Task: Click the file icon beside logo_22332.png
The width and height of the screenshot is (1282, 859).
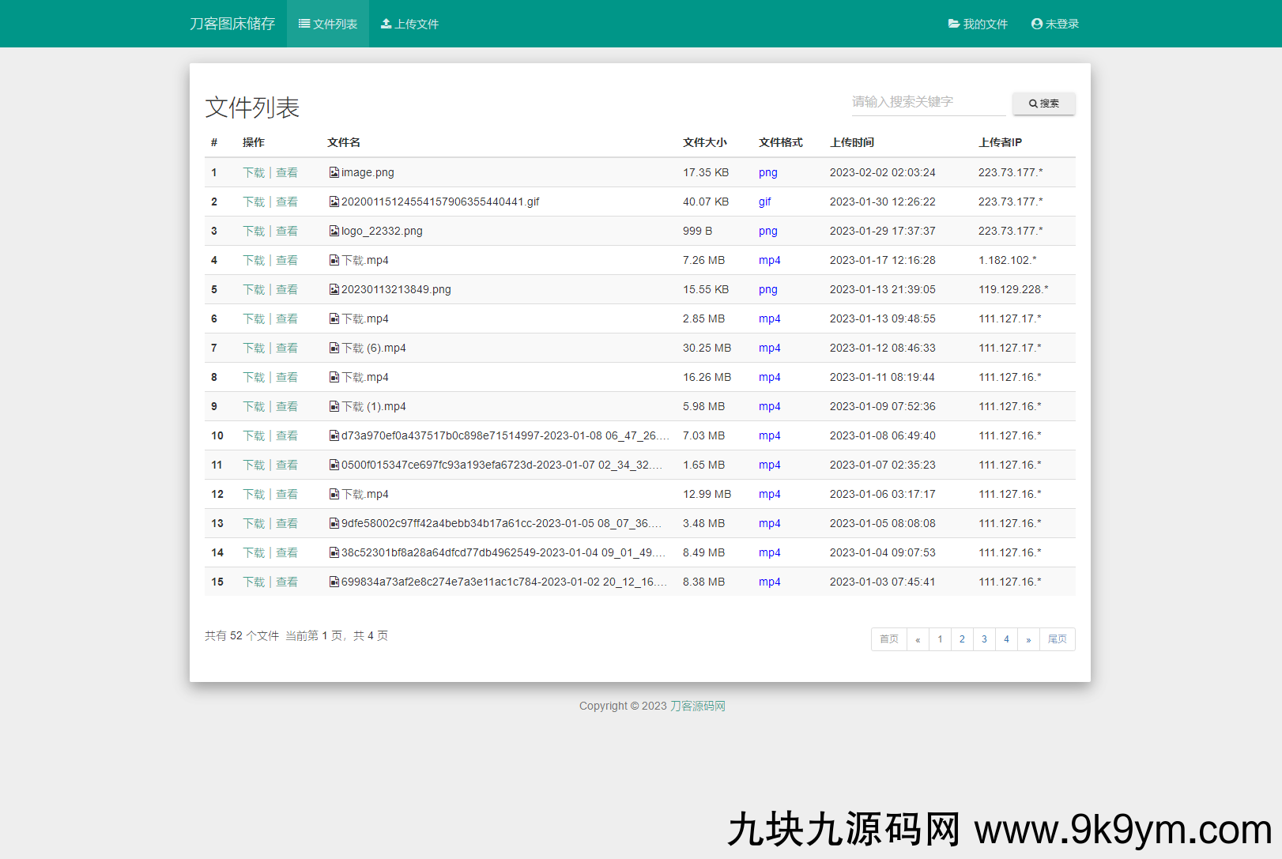Action: [x=334, y=231]
